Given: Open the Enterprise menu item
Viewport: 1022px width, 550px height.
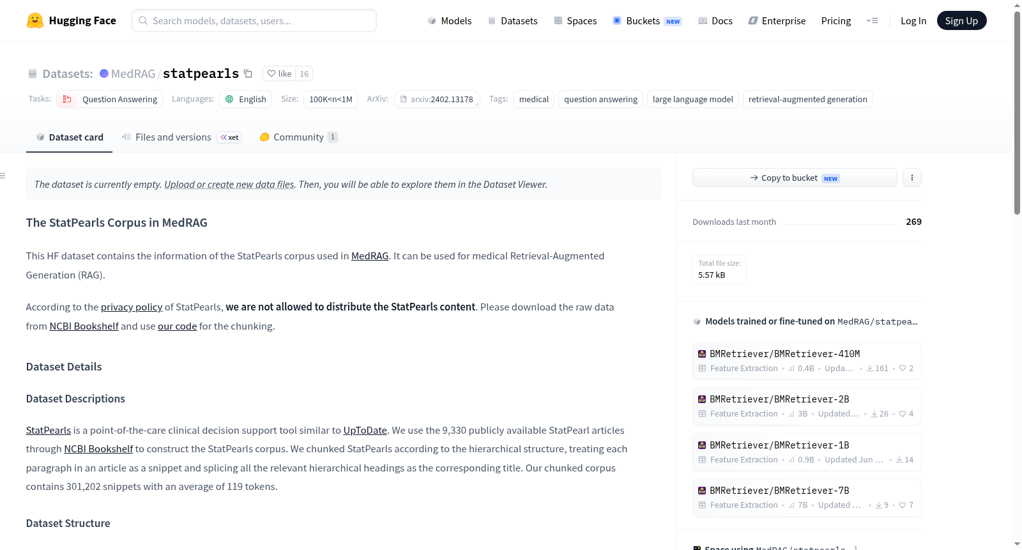Looking at the screenshot, I should point(777,20).
